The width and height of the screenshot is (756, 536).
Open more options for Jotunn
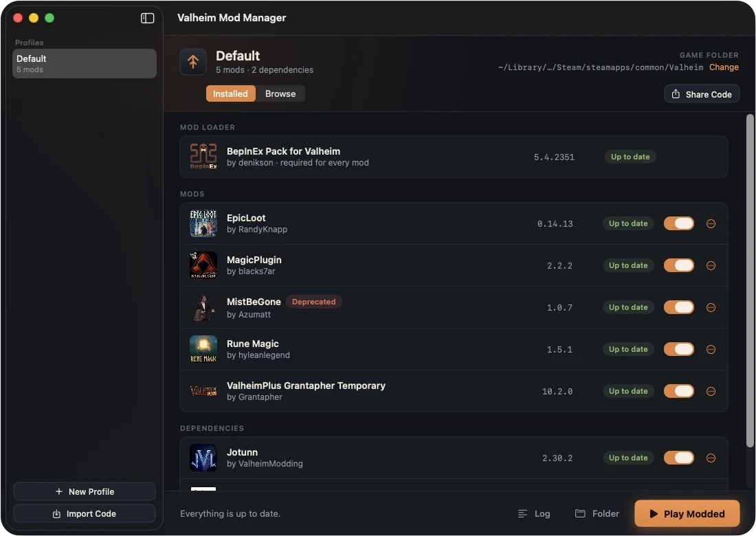pos(711,458)
